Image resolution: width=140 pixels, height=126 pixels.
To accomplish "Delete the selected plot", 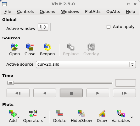I will tap(59, 113).
